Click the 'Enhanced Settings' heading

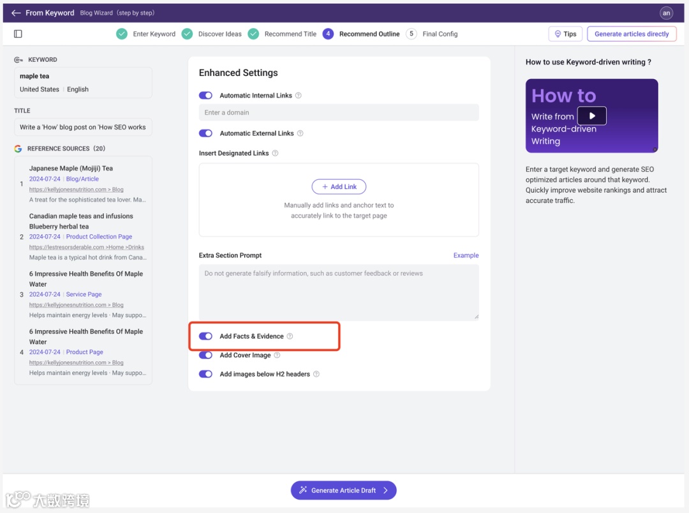(238, 73)
